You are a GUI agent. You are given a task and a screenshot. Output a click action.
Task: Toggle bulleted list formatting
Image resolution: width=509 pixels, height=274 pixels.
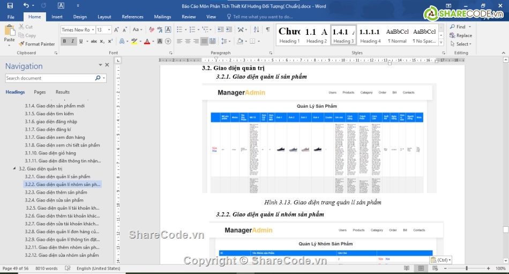[179, 29]
